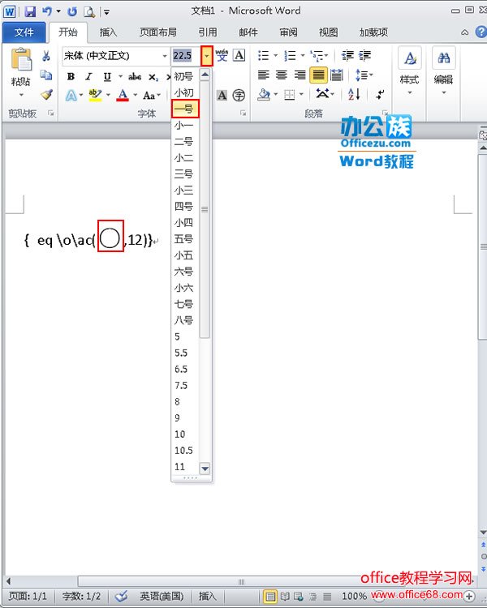The height and width of the screenshot is (608, 487).
Task: Apply shading paint bucket color
Action: click(x=264, y=94)
